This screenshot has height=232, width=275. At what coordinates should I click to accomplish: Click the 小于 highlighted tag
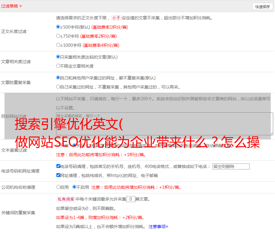pos(116,18)
